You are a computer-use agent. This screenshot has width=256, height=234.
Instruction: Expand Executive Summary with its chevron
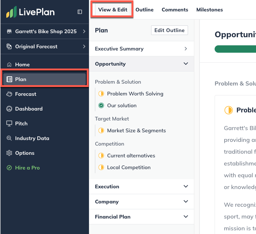pyautogui.click(x=186, y=49)
